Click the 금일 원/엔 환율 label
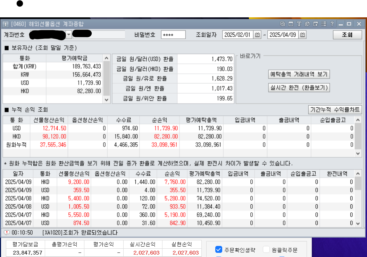Image resolution: width=367 pixels, height=257 pixels. tap(145, 88)
